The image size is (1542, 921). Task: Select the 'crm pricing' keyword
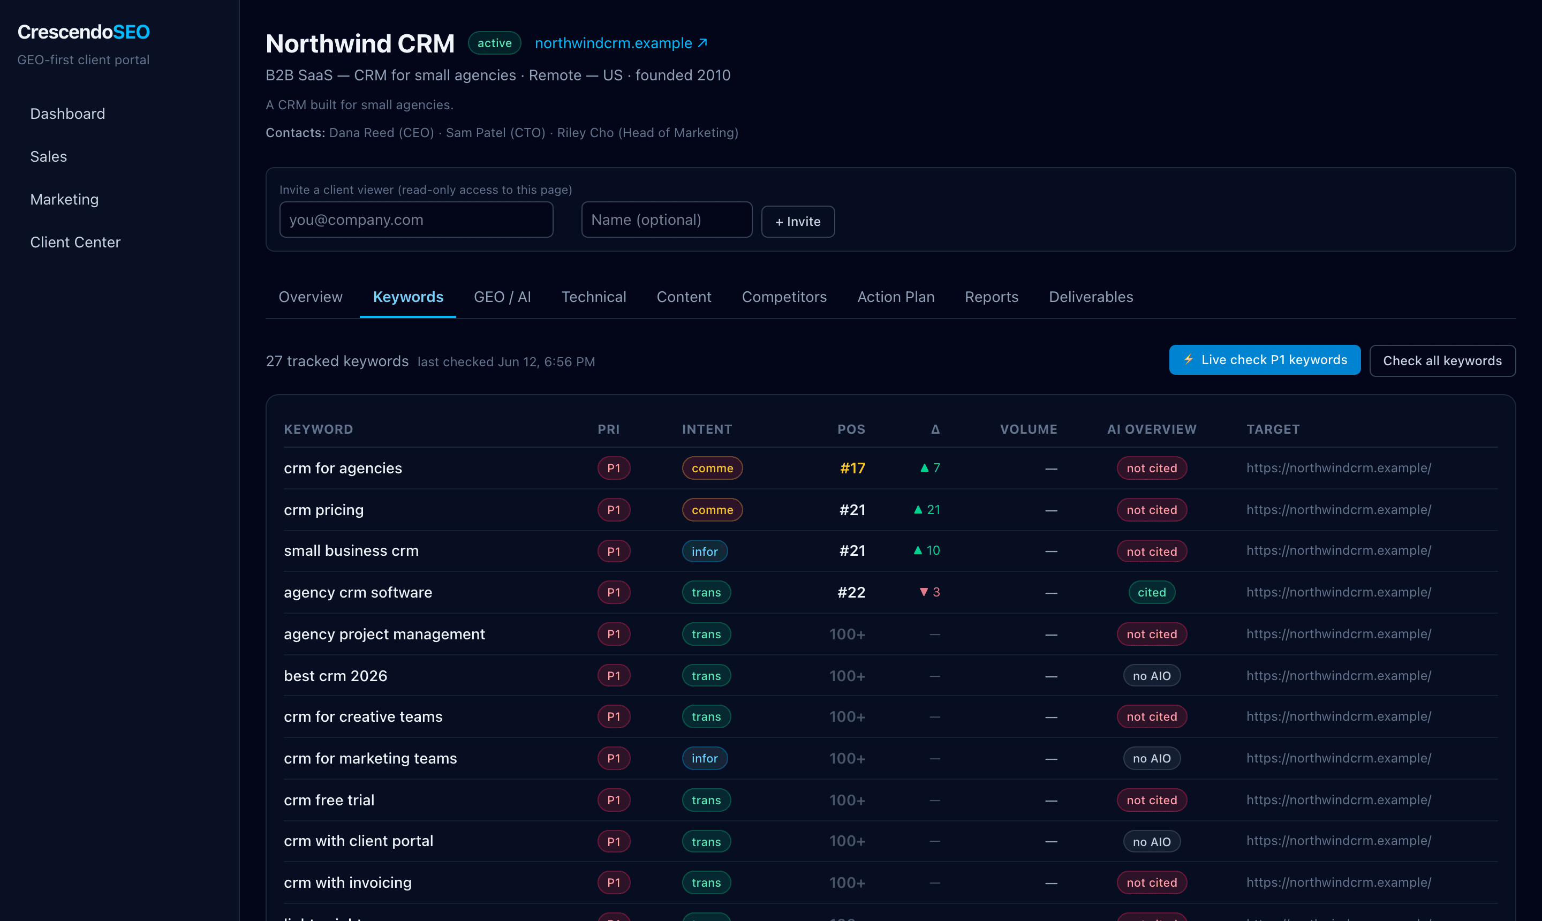[x=323, y=510]
